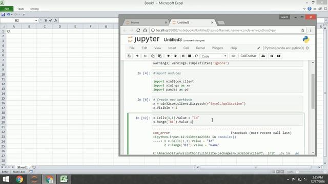Click the browser address bar URL
The height and width of the screenshot is (184, 328).
[x=216, y=30]
